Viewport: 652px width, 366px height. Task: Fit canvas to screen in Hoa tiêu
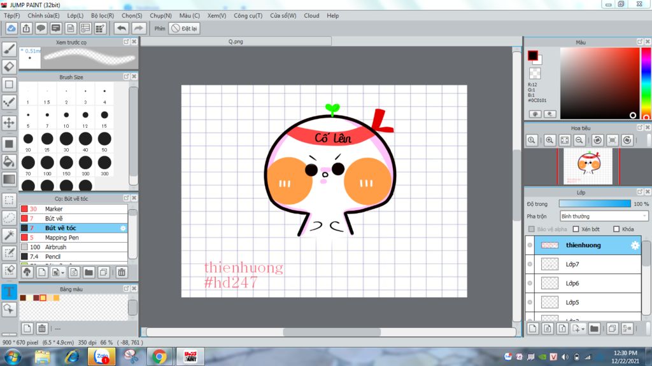tap(564, 140)
